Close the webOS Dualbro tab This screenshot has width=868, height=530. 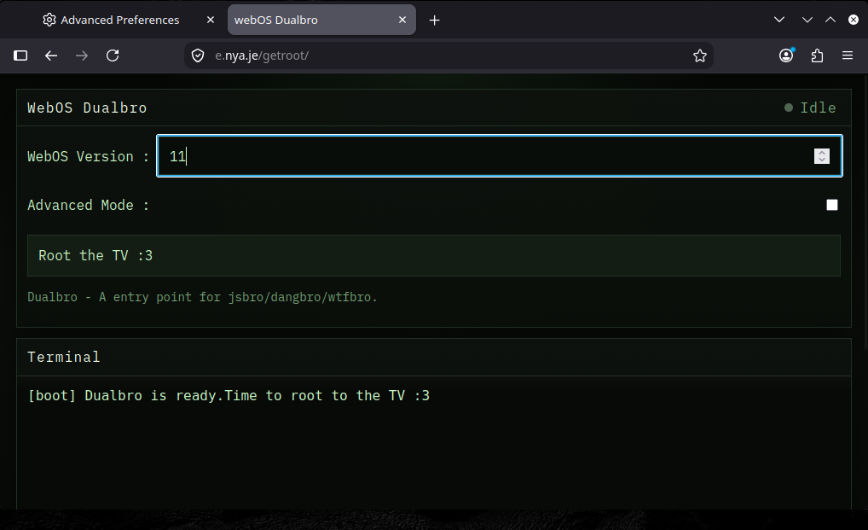click(402, 20)
